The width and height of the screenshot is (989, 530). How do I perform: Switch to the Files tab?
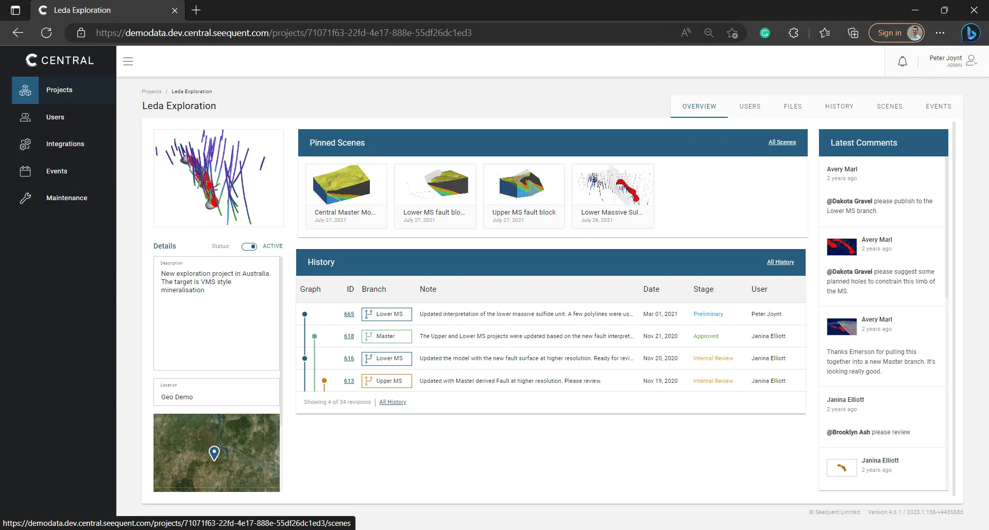[x=793, y=106]
